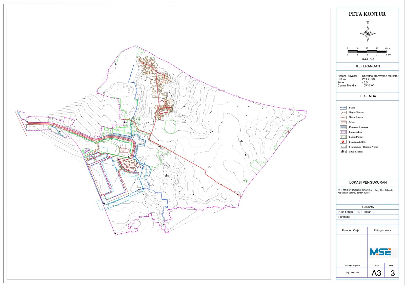Click the Beachmark (BM) legend symbol
405x286 pixels.
343,142
